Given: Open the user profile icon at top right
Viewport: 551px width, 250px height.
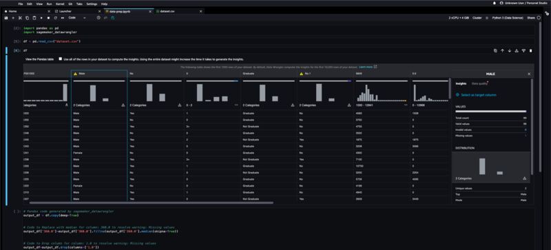Looking at the screenshot, I should point(501,3).
